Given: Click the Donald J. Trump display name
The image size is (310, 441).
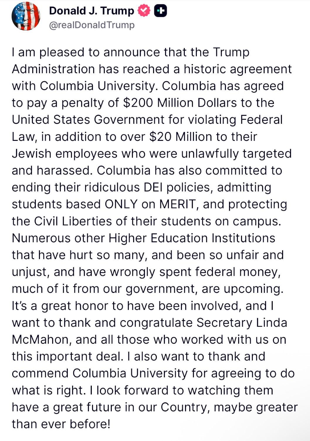Looking at the screenshot, I should pos(92,11).
